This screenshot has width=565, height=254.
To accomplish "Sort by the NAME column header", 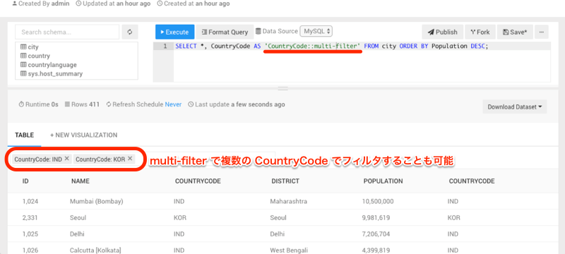I will (81, 181).
